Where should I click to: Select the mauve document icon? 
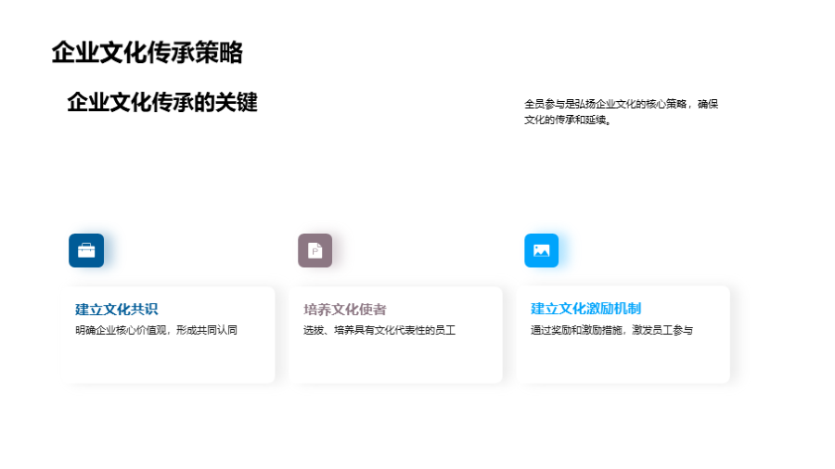(x=315, y=250)
